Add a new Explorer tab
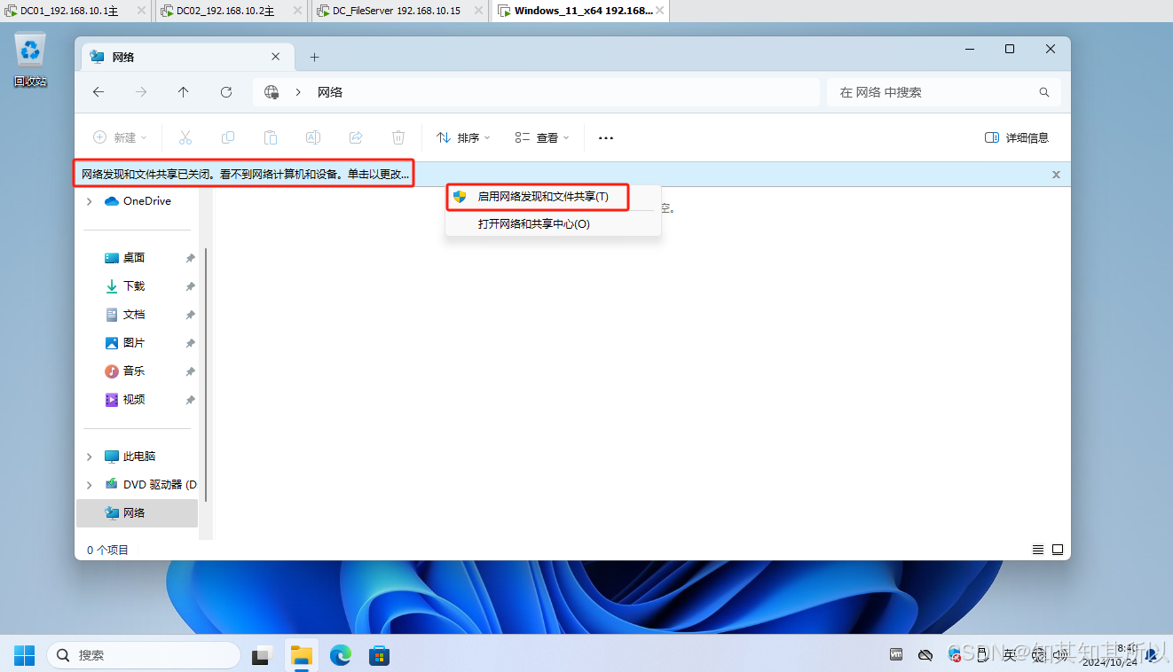 [314, 57]
